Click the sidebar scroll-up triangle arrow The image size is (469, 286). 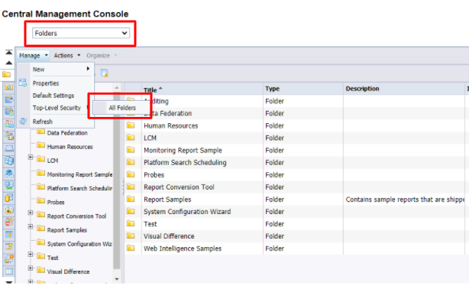[x=9, y=63]
